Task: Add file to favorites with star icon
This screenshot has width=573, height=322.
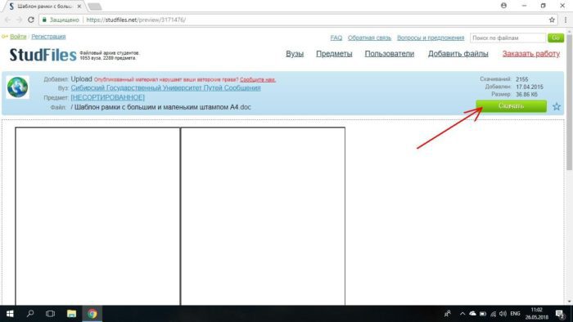Action: (557, 106)
